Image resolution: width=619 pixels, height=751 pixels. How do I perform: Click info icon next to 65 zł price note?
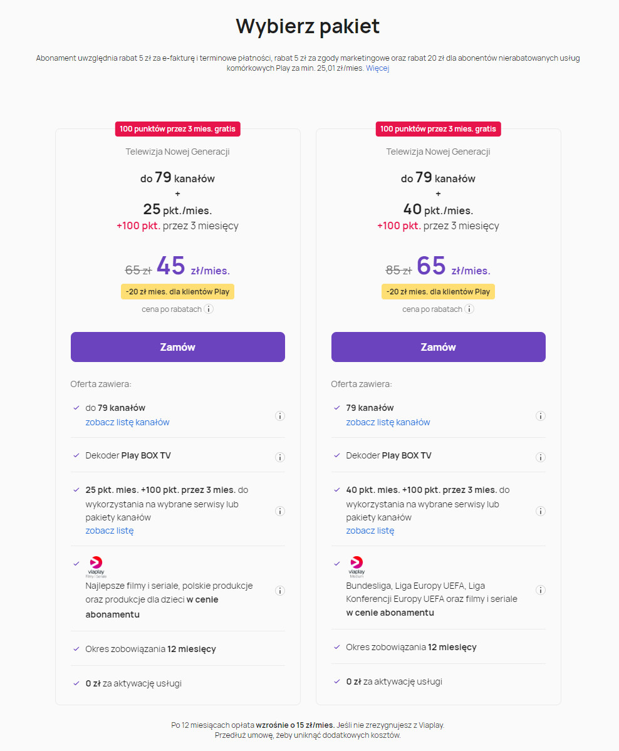click(x=469, y=309)
